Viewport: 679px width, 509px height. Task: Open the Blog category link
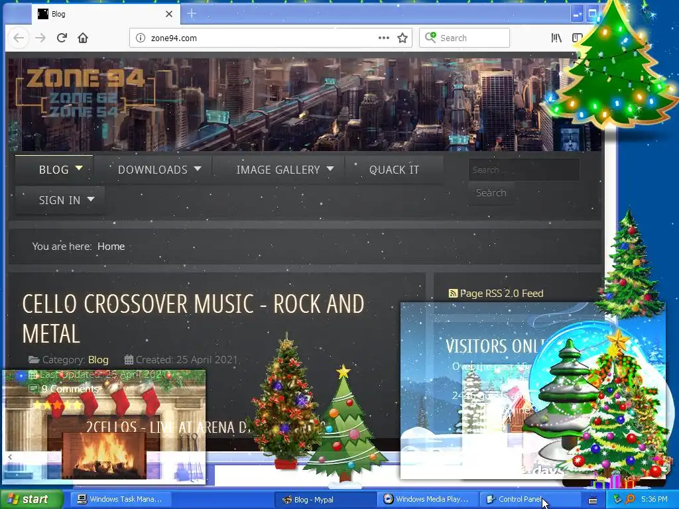coord(98,360)
